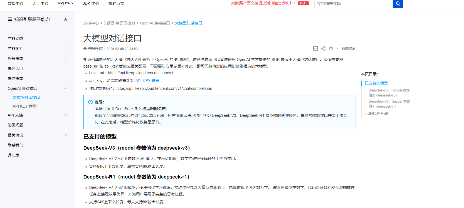Select 操作指南 in the sidebar
The width and height of the screenshot is (464, 208).
pos(15,78)
